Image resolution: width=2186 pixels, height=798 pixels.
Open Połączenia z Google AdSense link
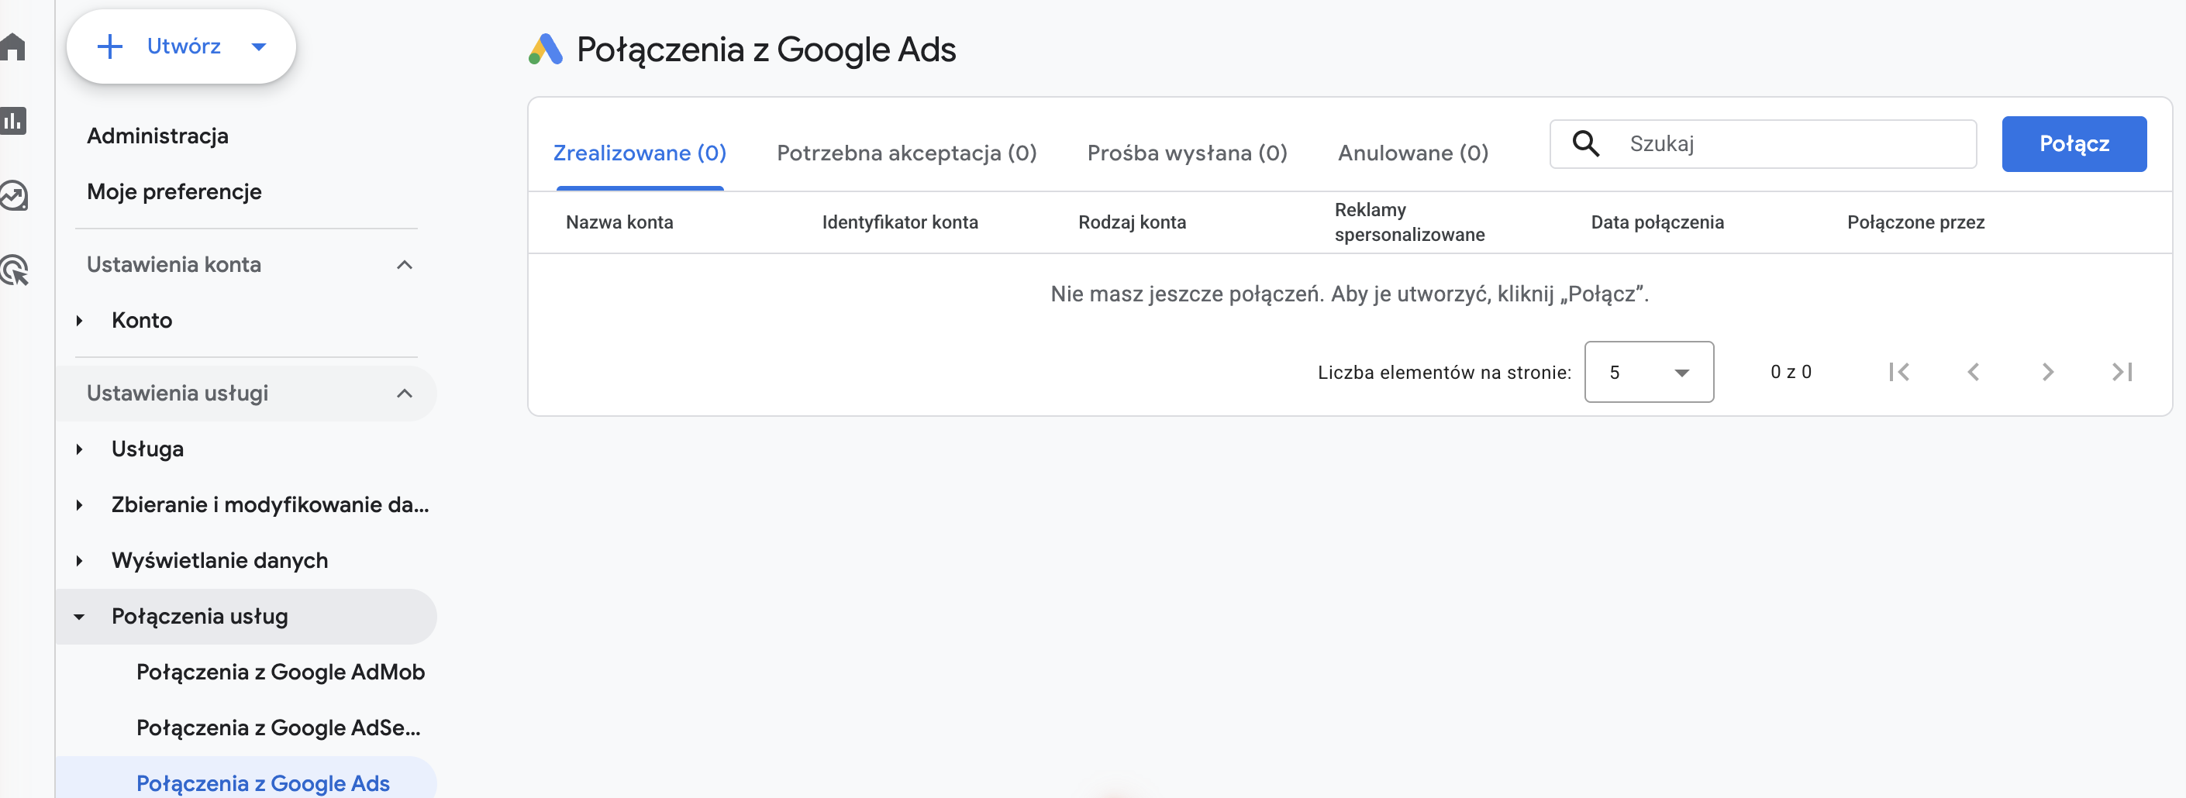(278, 728)
